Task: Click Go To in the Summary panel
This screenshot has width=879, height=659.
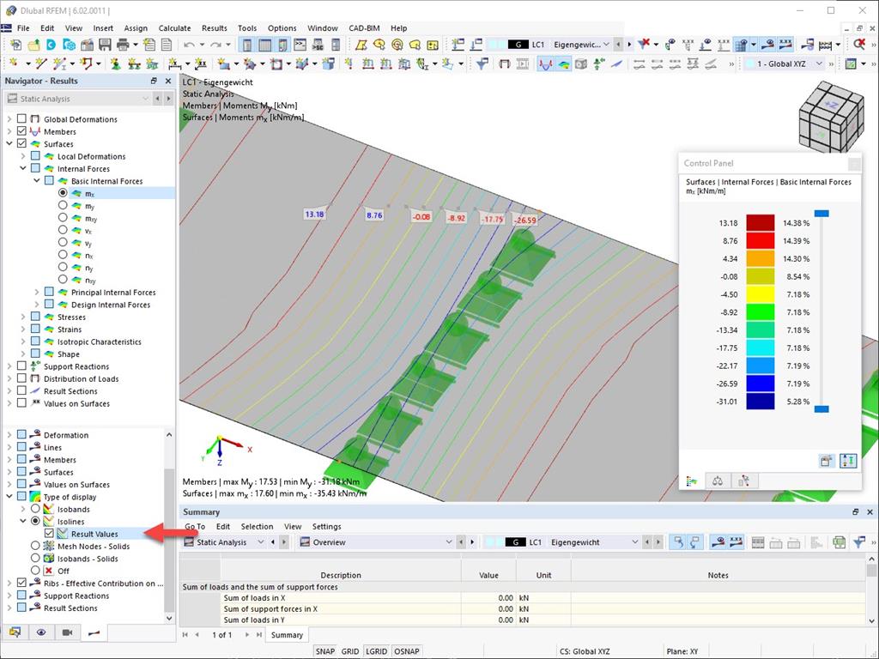Action: point(195,526)
